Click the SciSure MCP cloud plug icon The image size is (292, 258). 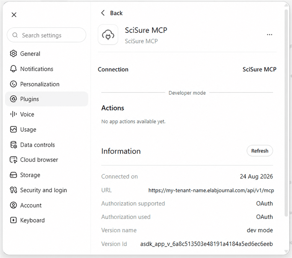coord(108,35)
